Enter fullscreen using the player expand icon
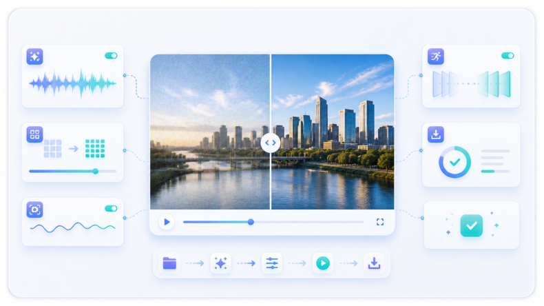Viewport: 544px width, 306px height. [x=380, y=222]
